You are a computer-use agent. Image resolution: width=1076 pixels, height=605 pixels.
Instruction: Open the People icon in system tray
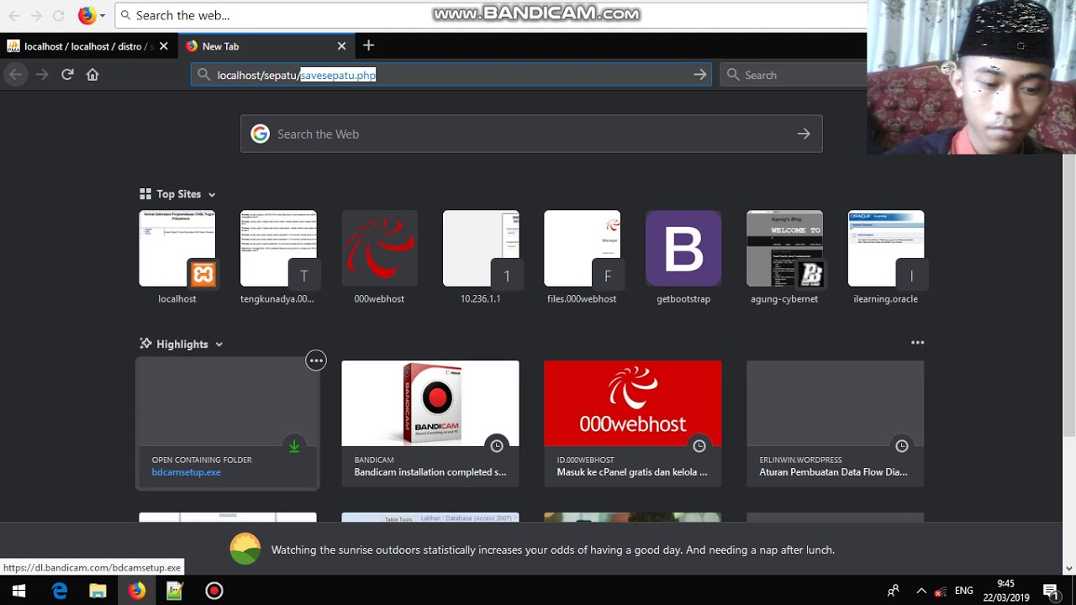tap(893, 591)
